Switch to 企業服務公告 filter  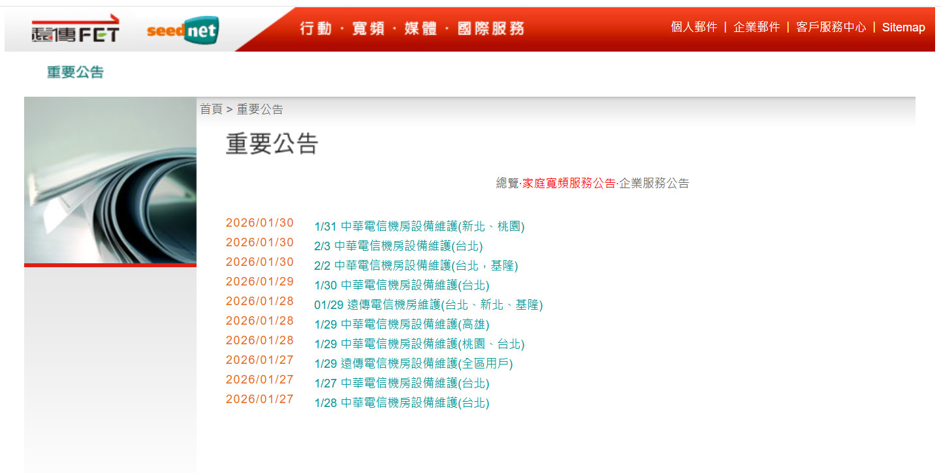[654, 183]
